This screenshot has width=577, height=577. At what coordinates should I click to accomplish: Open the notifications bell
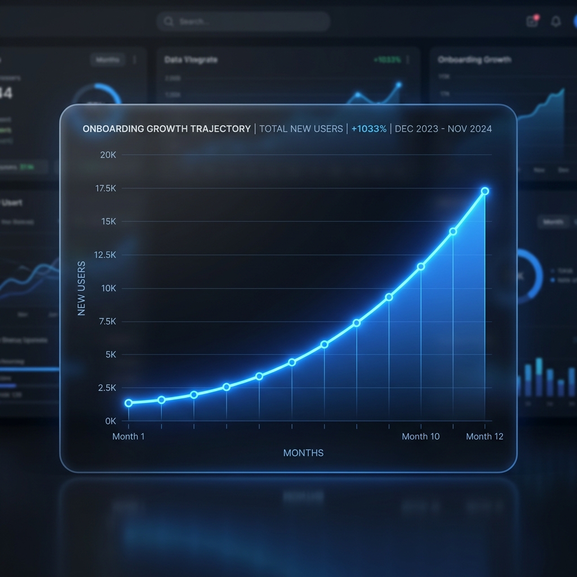click(556, 21)
